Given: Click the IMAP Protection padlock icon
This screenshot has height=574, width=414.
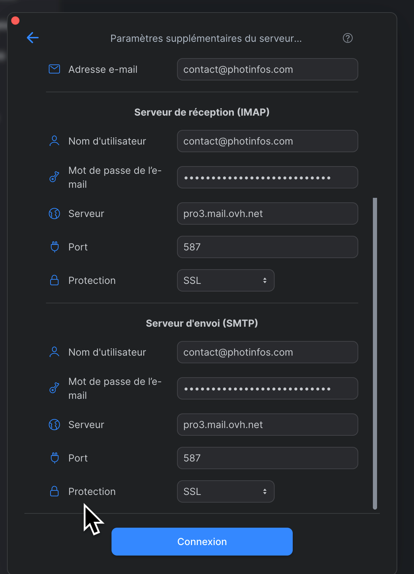Looking at the screenshot, I should point(54,280).
